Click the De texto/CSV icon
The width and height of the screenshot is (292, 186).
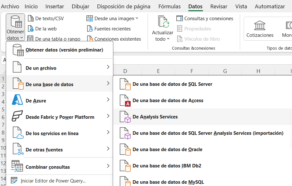tap(30, 19)
